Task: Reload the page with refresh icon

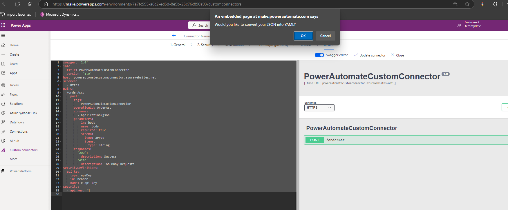Action: (17, 4)
